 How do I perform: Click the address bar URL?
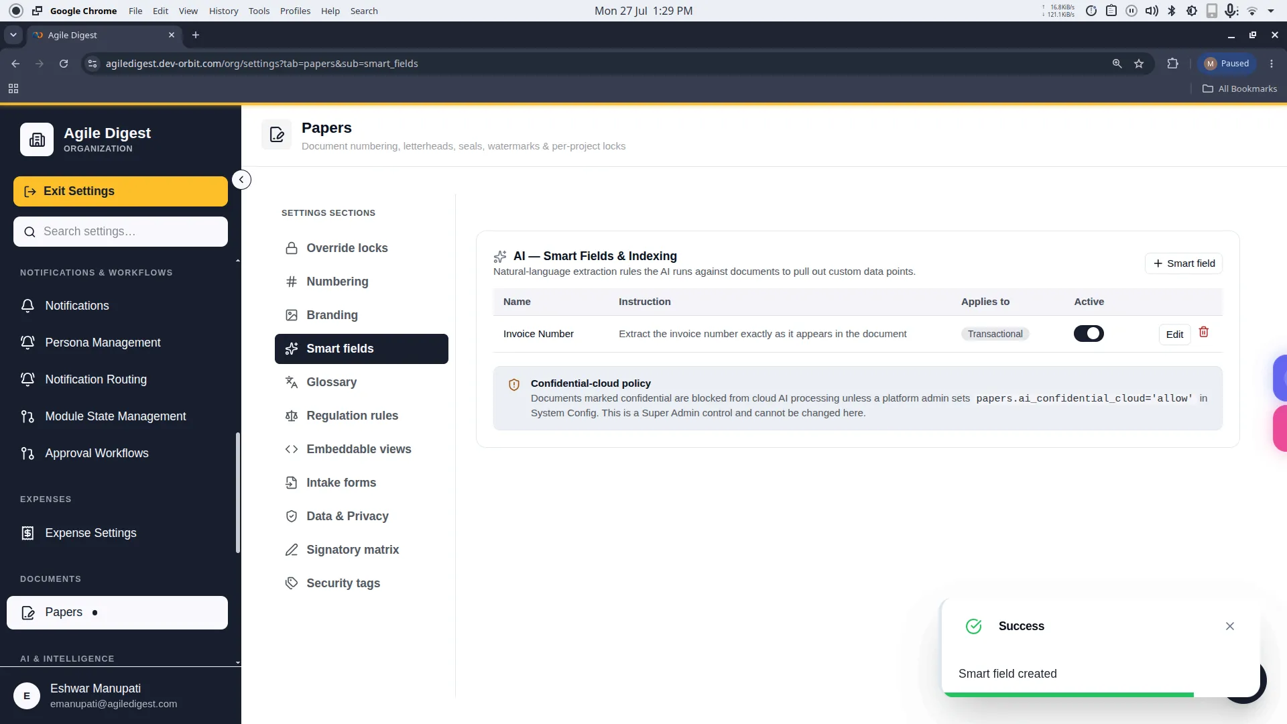pos(262,64)
